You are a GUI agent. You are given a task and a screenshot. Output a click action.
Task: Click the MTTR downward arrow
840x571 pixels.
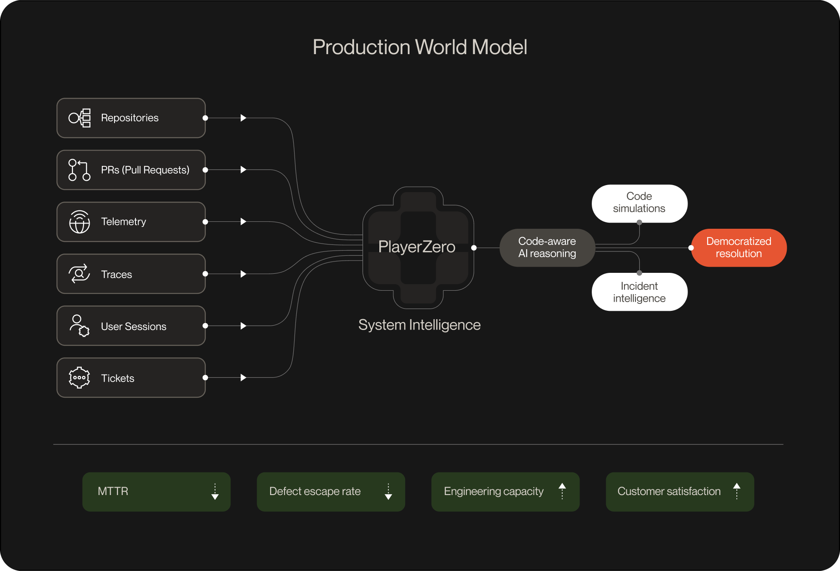(215, 492)
